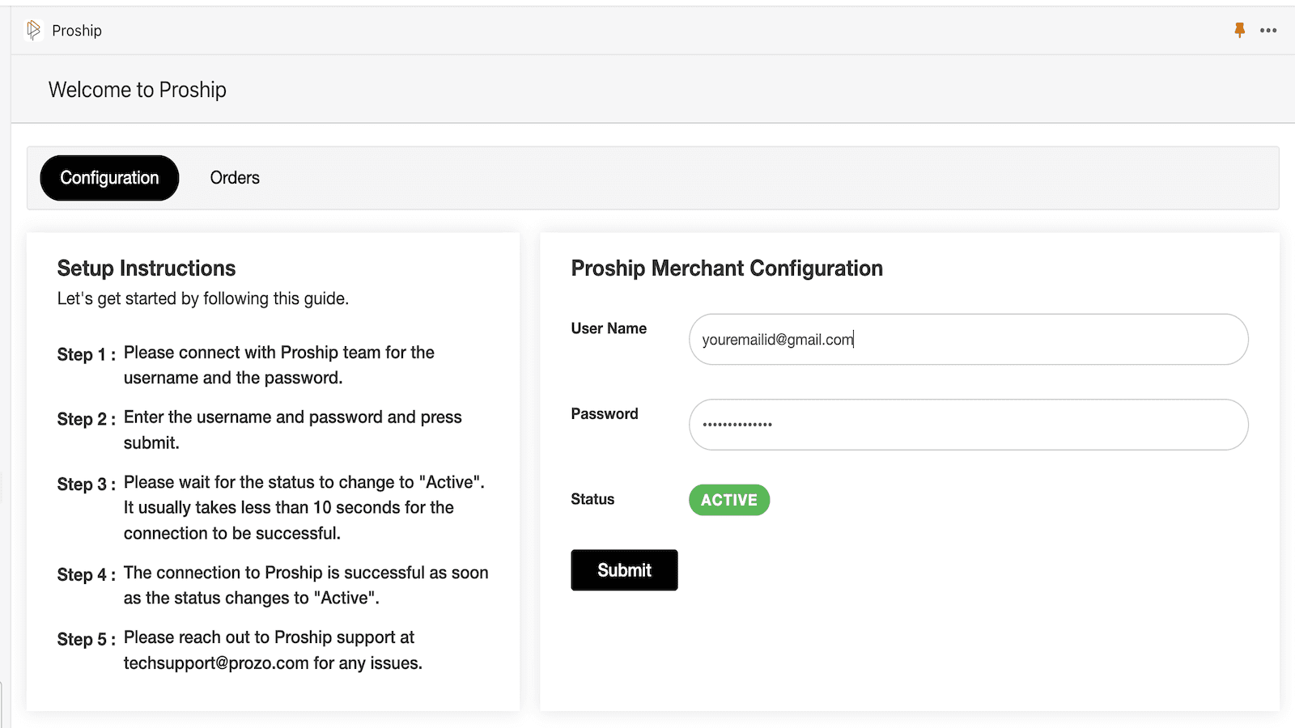
Task: Open the three-dot more options menu
Action: point(1268,31)
